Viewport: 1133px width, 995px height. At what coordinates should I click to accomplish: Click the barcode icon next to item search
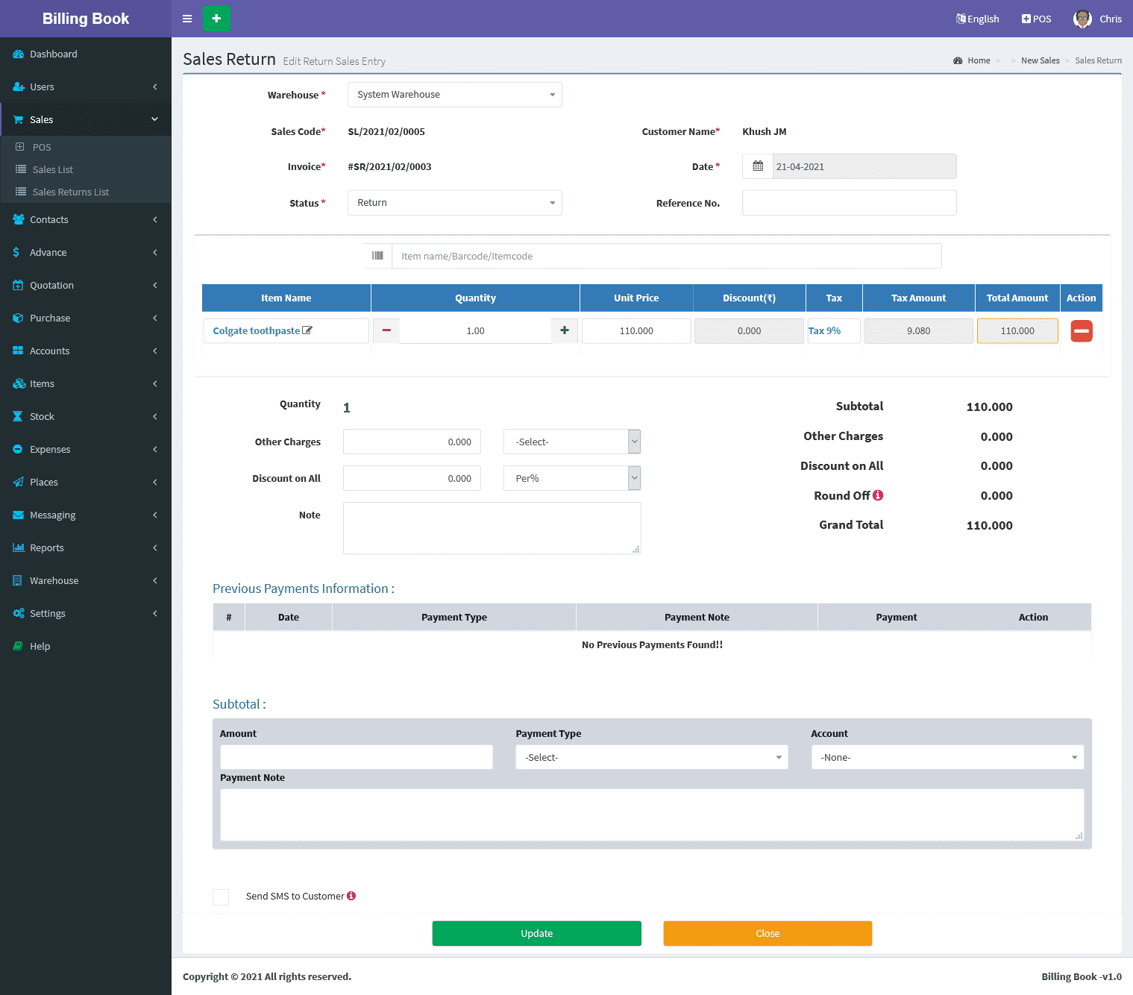pyautogui.click(x=377, y=256)
